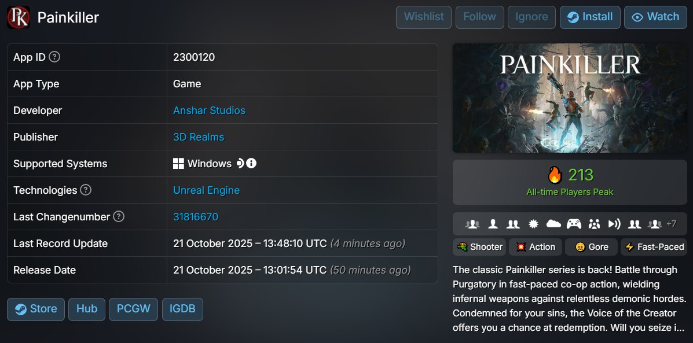The width and height of the screenshot is (693, 343).
Task: Toggle the Wishlist button
Action: coord(424,17)
